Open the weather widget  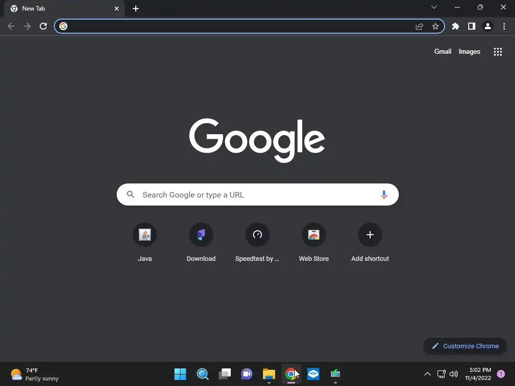[x=35, y=374]
